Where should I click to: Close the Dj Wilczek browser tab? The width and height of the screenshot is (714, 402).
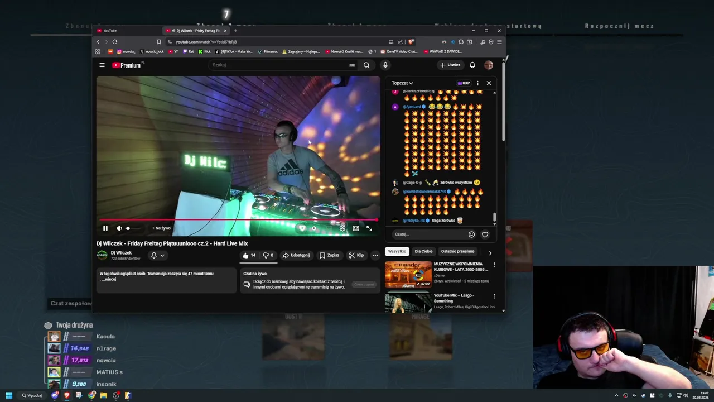click(x=225, y=31)
